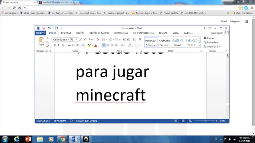This screenshot has width=255, height=143.
Task: Apply the Título 1 style
Action: pos(178,43)
